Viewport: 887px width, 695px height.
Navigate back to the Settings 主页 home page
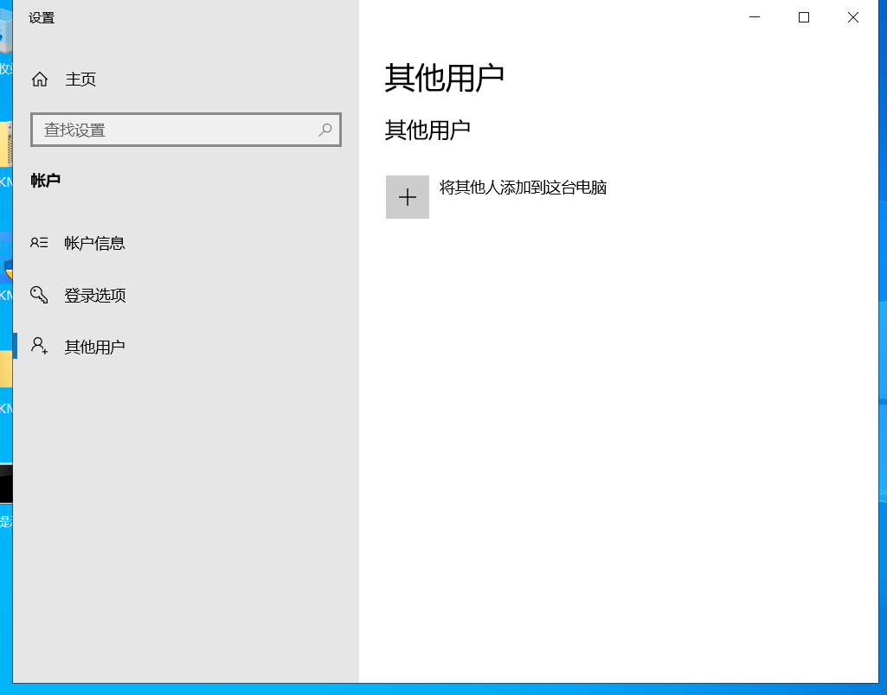pos(80,79)
